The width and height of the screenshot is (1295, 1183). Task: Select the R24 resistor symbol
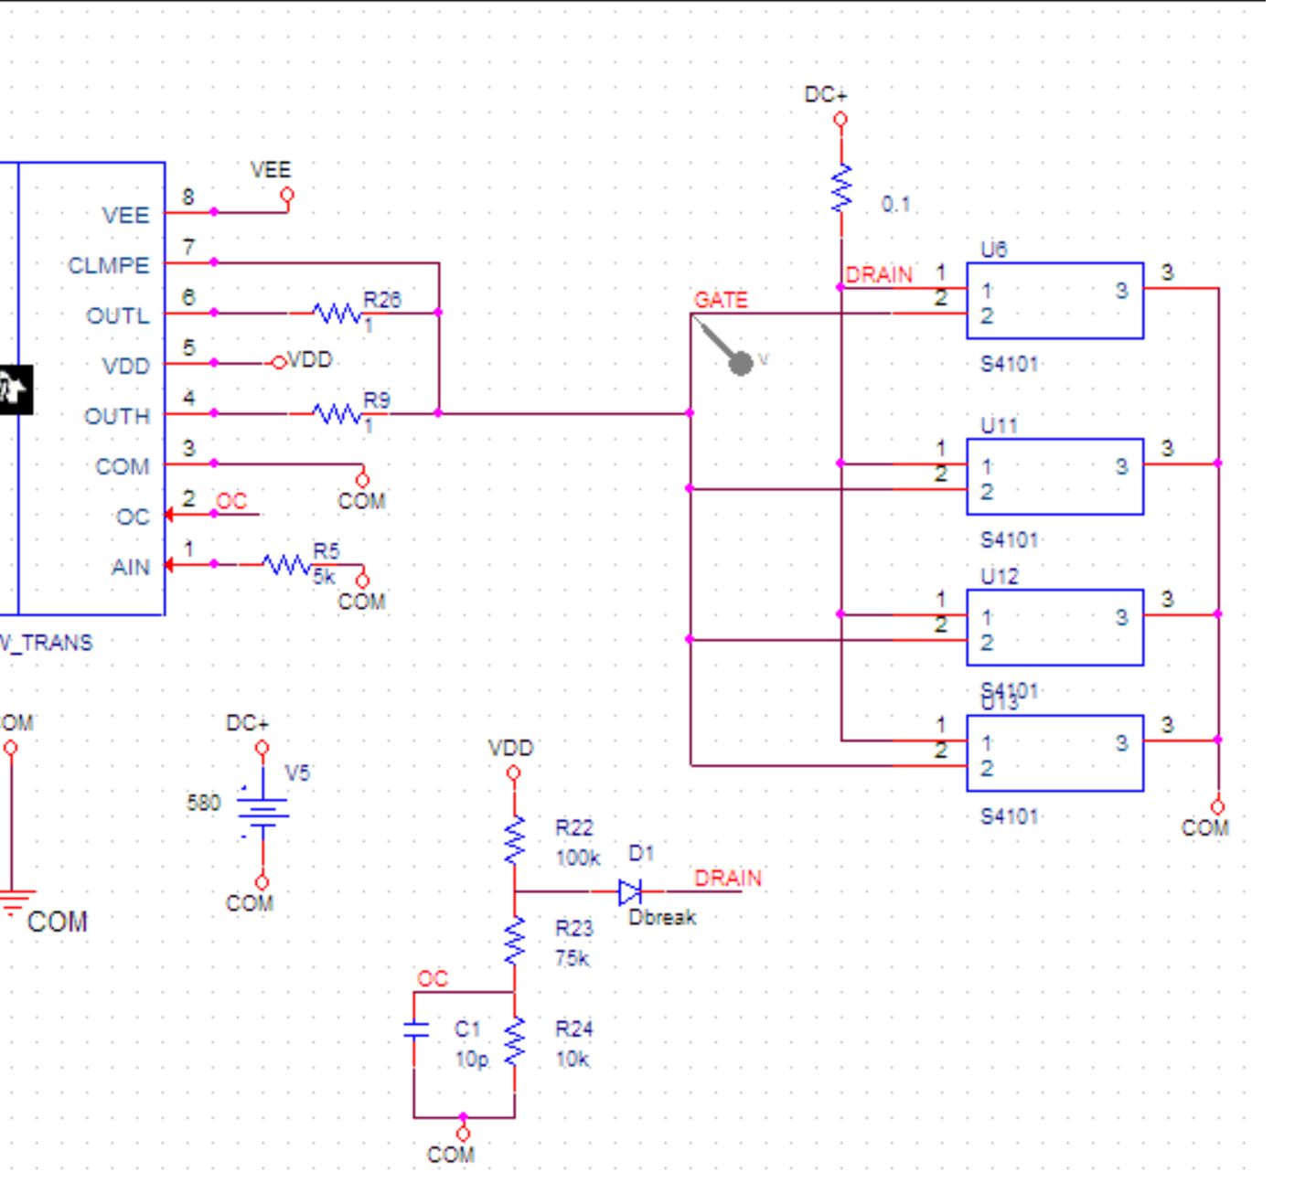coord(515,1042)
